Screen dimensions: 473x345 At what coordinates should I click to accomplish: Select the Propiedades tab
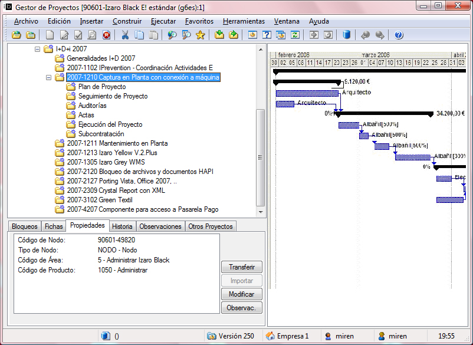pos(87,225)
